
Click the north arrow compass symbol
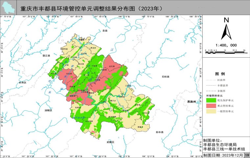click(226, 29)
